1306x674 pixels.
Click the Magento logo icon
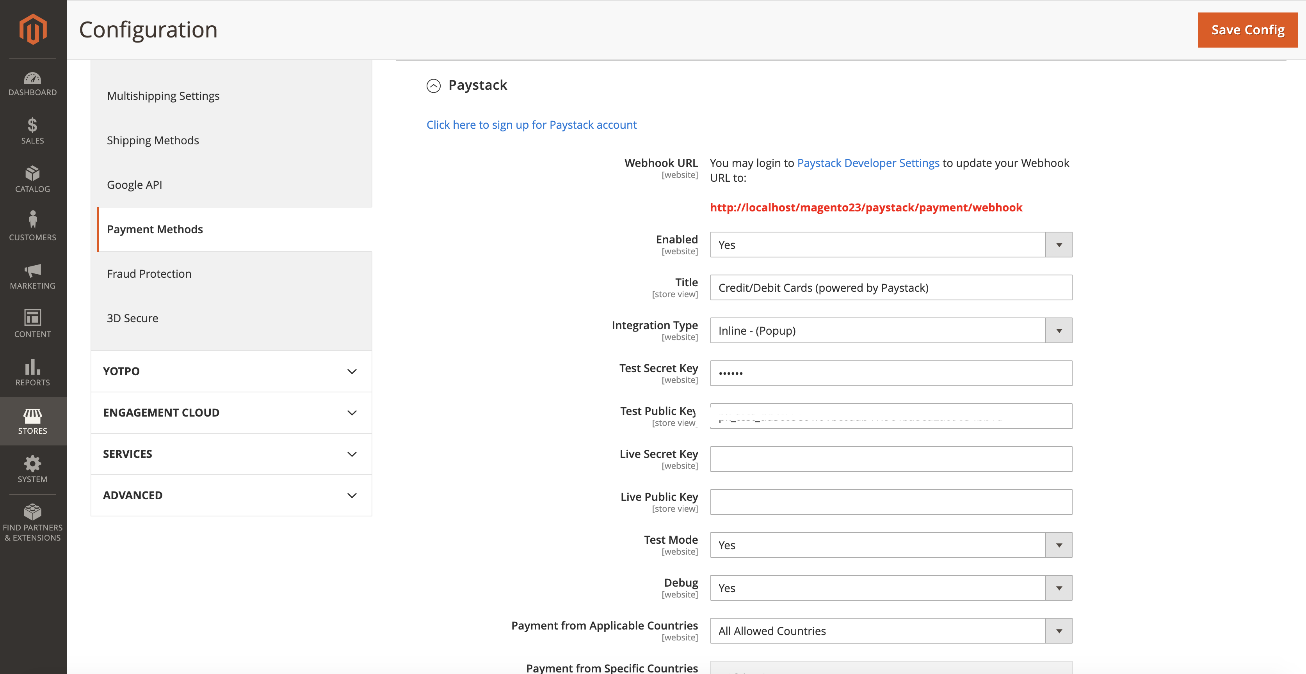[x=33, y=29]
